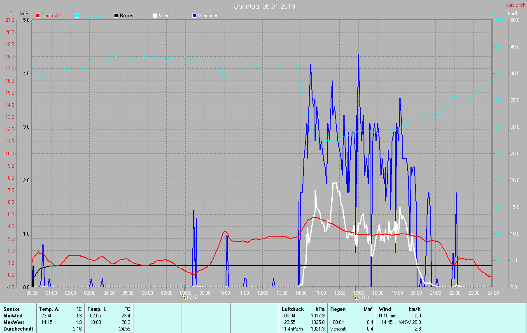The height and width of the screenshot is (333, 527).
Task: Click the date title Sonntag, 06.01.2019
Action: pyautogui.click(x=264, y=6)
